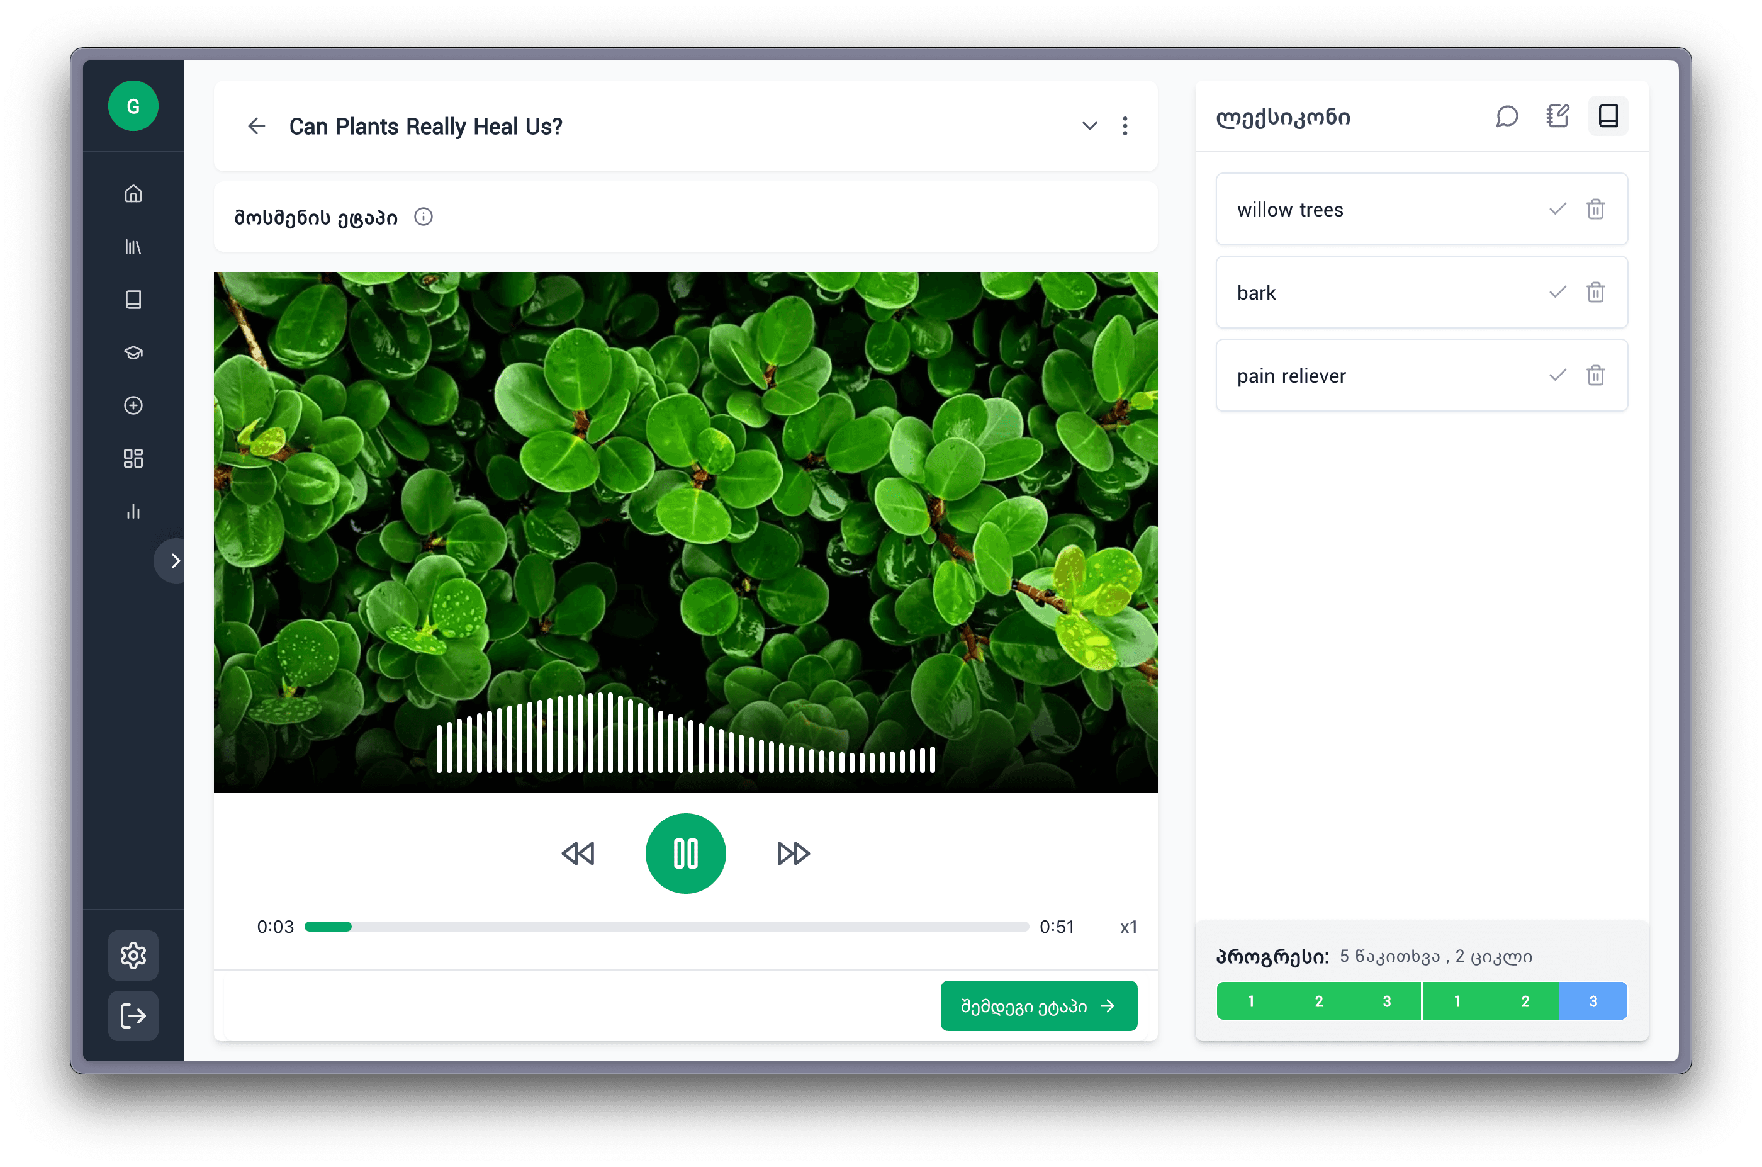
Task: Go back using the arrow beside title
Action: [x=257, y=126]
